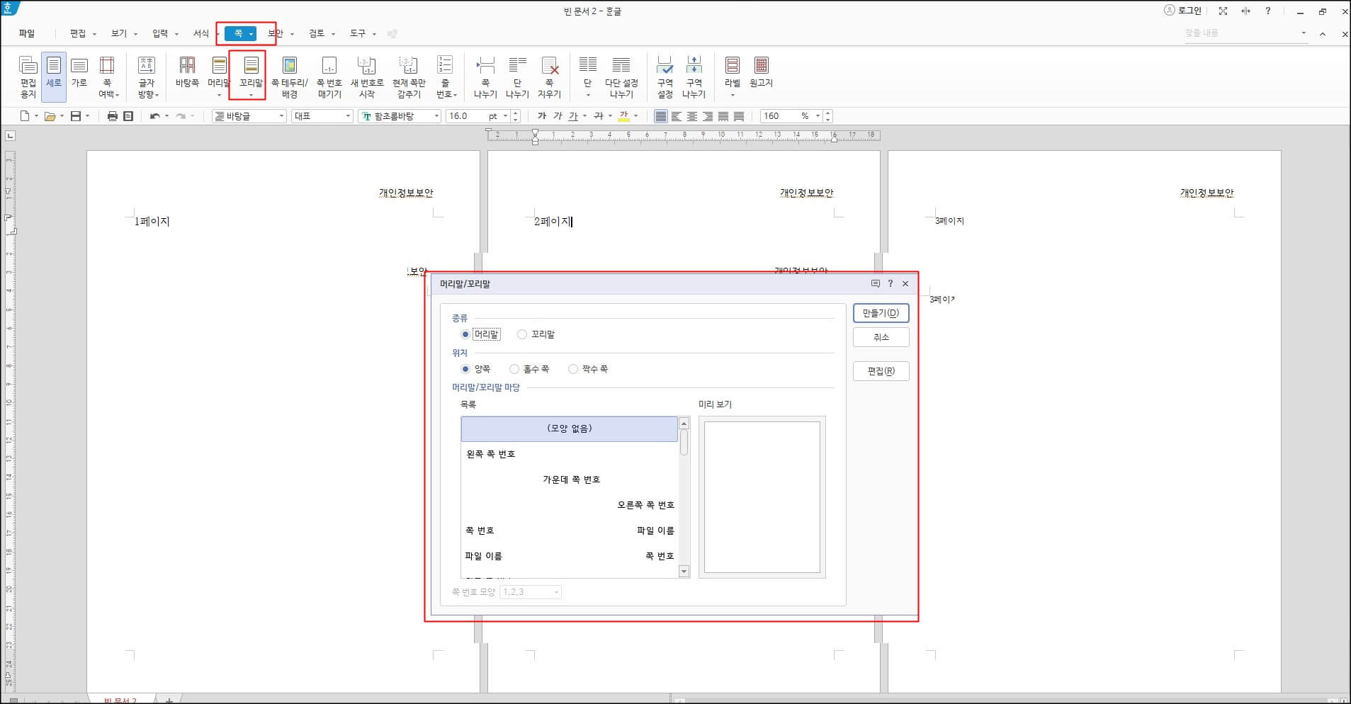Collapse ribbon with up chevron
Image resolution: width=1351 pixels, height=704 pixels.
coord(1322,33)
